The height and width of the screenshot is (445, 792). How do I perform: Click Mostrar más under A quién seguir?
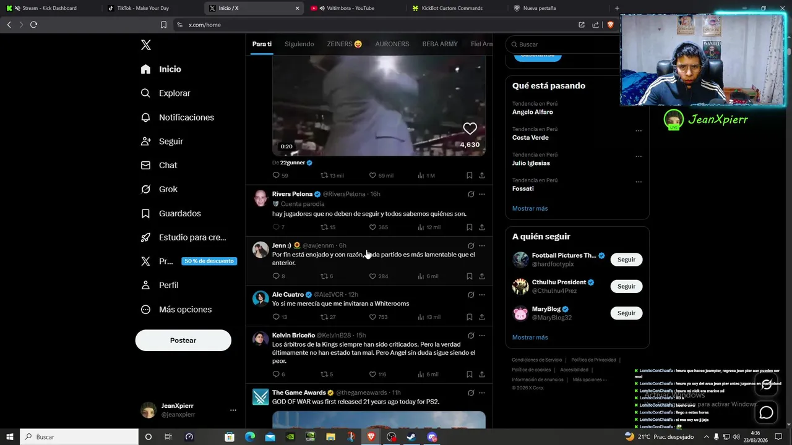[x=530, y=338]
